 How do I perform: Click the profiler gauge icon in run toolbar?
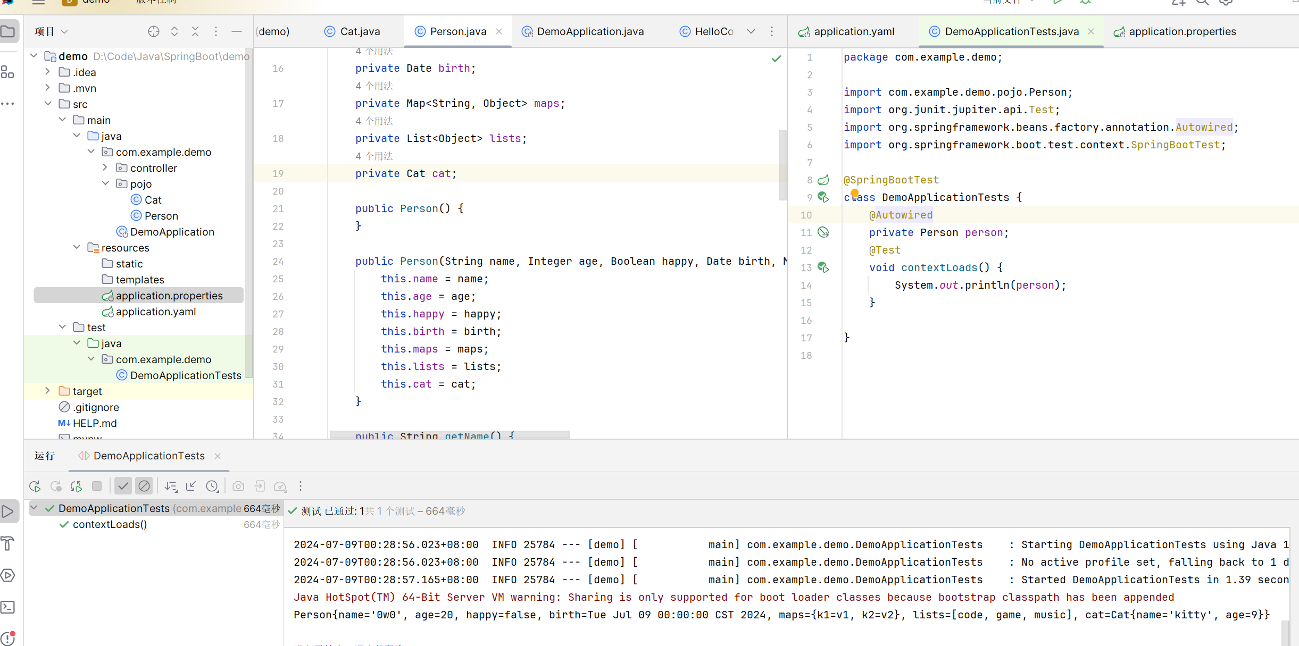coord(280,486)
